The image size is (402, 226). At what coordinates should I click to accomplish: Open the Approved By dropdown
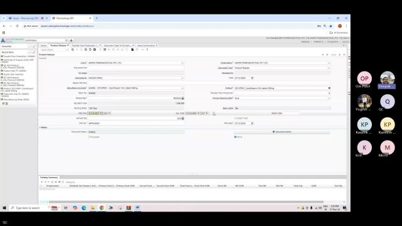coord(183,78)
